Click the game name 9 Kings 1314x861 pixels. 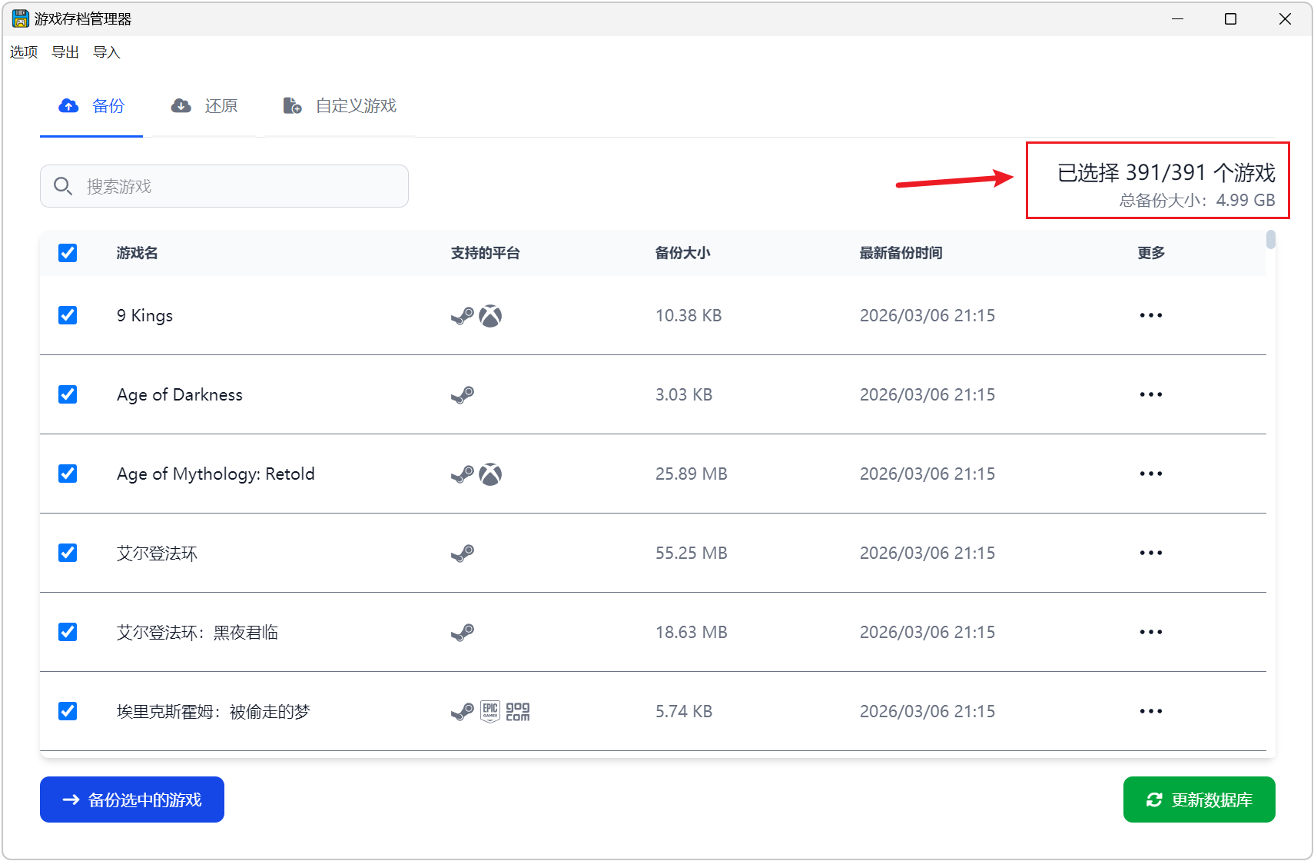[x=145, y=316]
